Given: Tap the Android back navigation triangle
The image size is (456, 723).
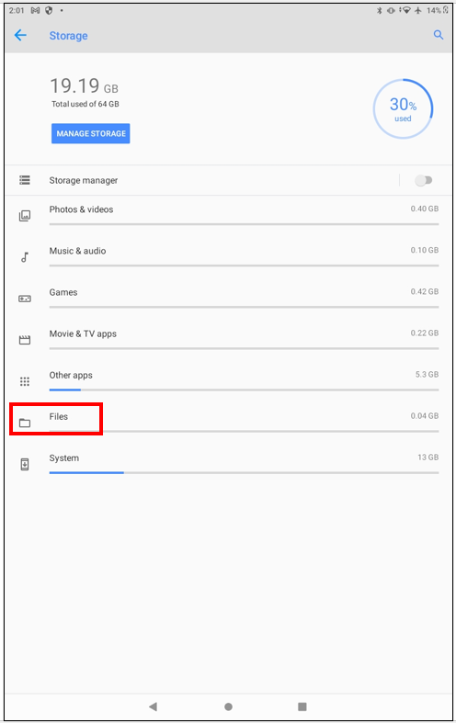Looking at the screenshot, I should click(154, 706).
